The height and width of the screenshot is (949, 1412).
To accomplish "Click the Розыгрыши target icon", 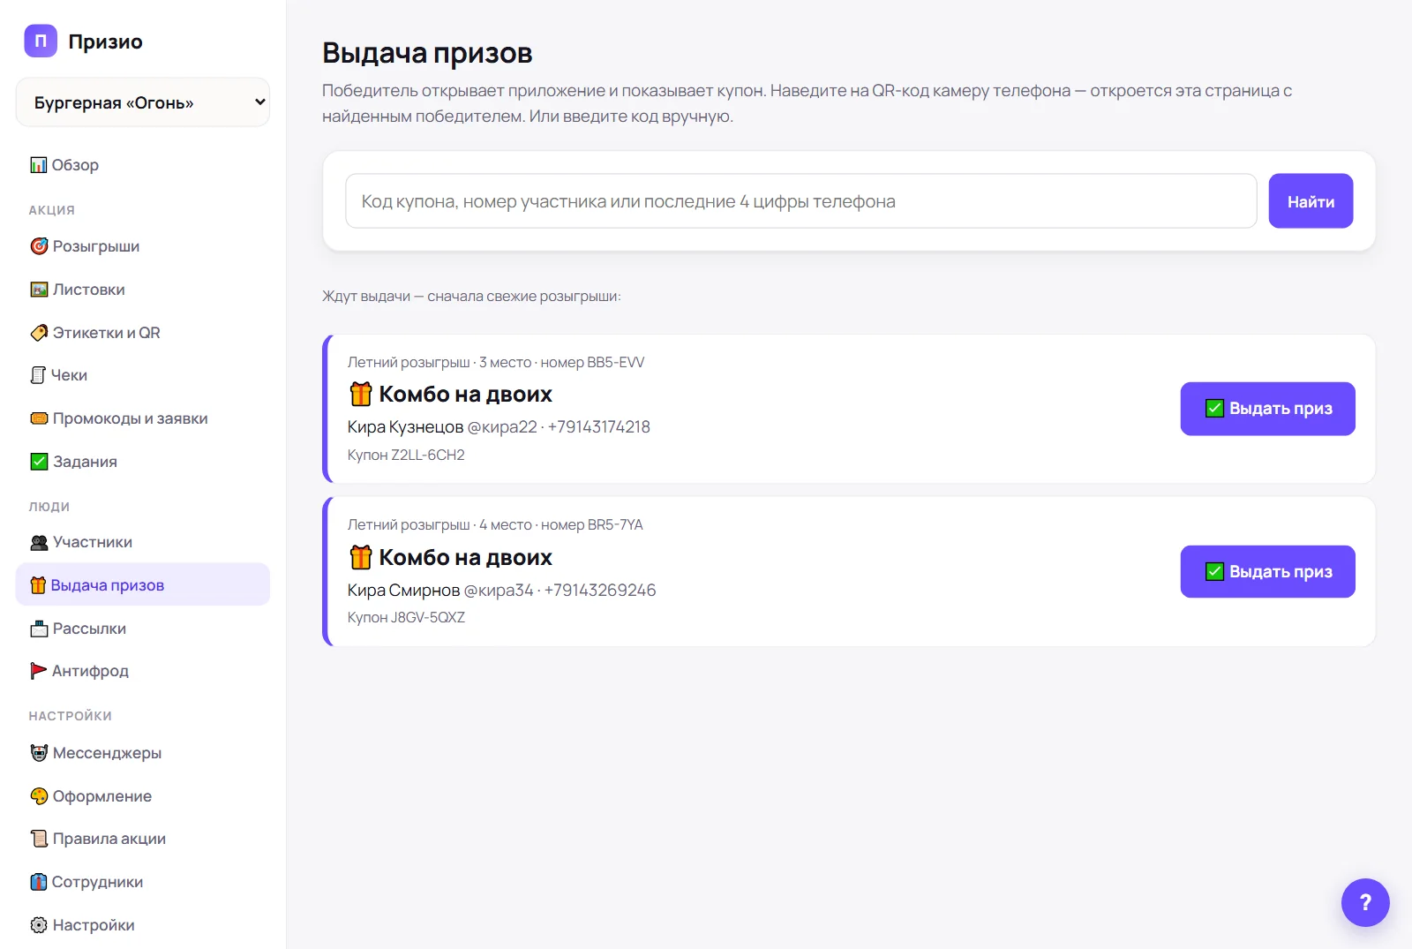I will 39,246.
